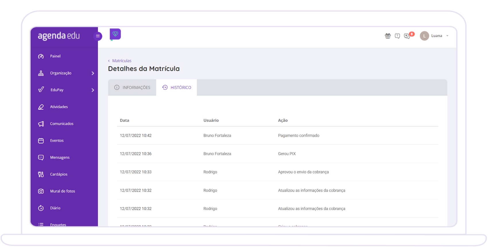This screenshot has height=247, width=488.
Task: Click the Gerou PIX action text
Action: tap(287, 154)
